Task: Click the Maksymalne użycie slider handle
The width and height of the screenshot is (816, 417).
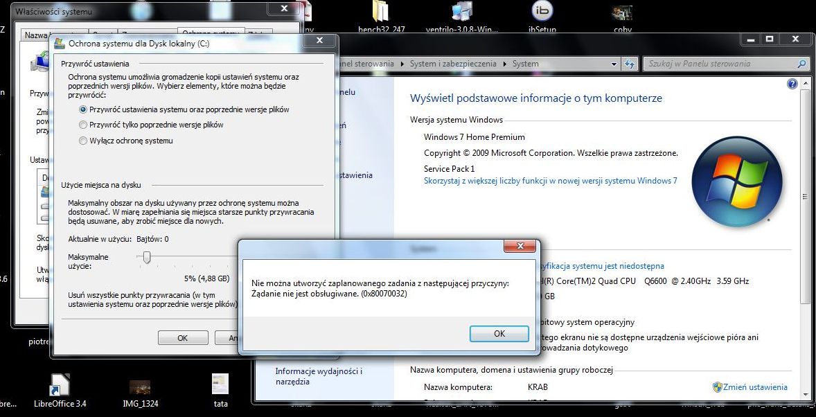Action: (147, 257)
